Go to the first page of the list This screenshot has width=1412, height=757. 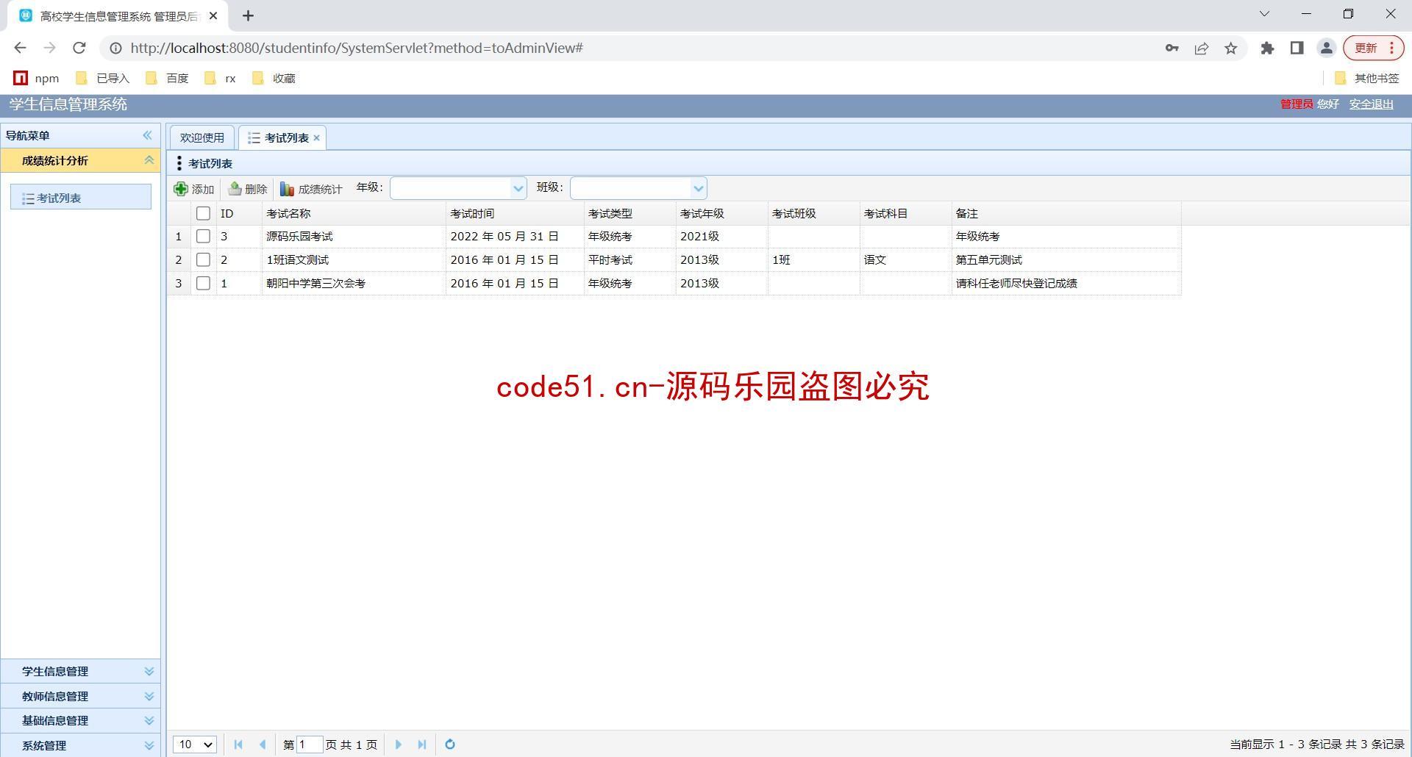coord(238,745)
